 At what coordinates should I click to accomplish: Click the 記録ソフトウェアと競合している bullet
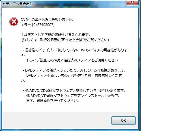pyautogui.click(x=74, y=91)
